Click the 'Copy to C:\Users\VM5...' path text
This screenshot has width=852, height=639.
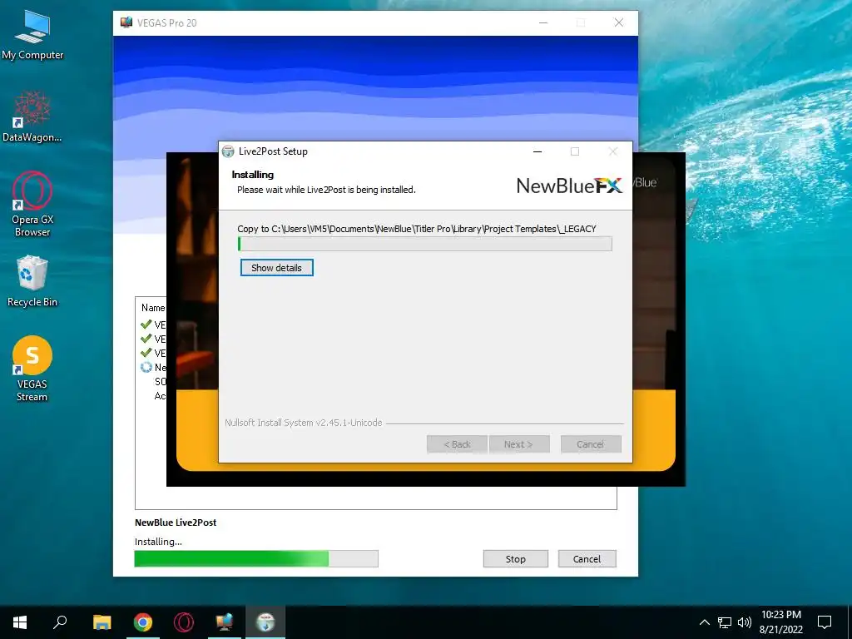pos(417,229)
